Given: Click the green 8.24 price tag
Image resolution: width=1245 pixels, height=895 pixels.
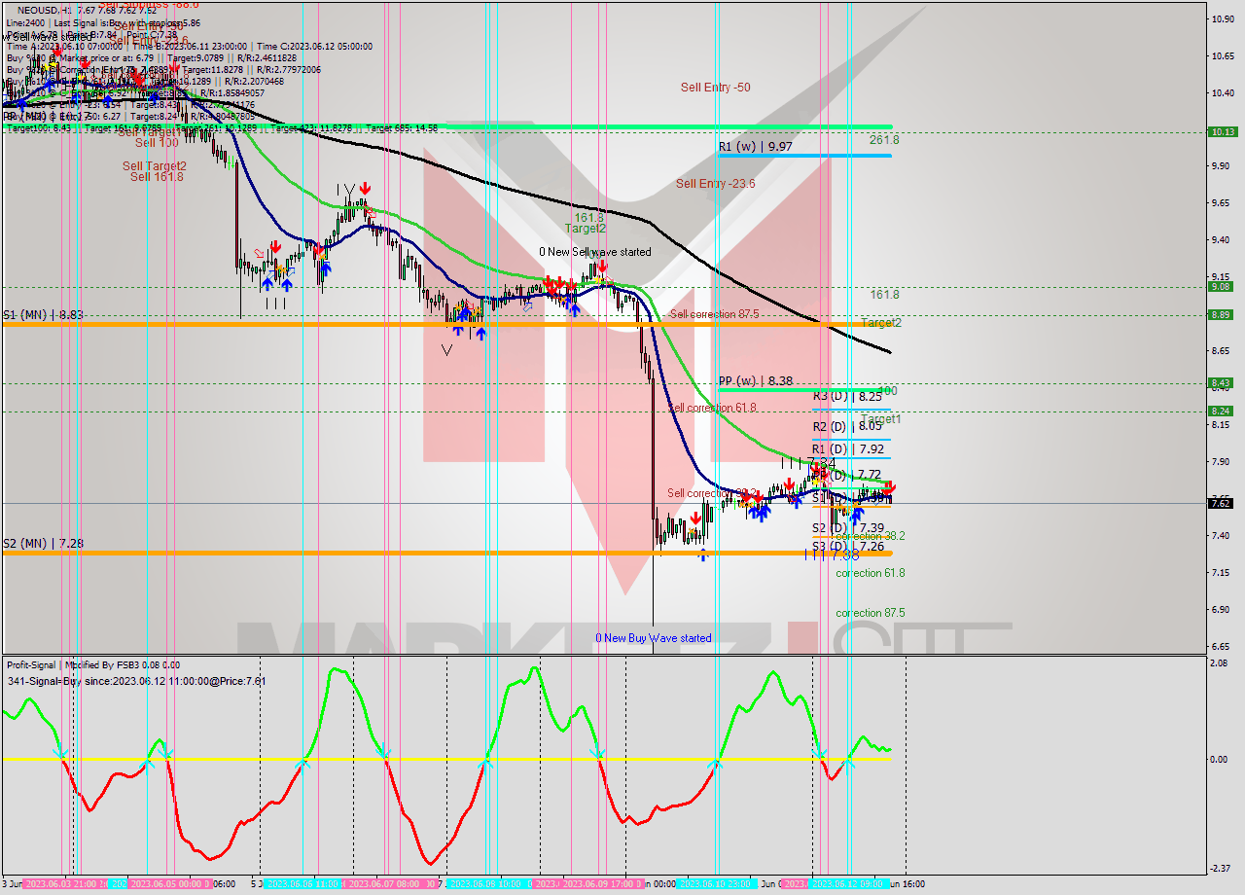Looking at the screenshot, I should (1222, 411).
